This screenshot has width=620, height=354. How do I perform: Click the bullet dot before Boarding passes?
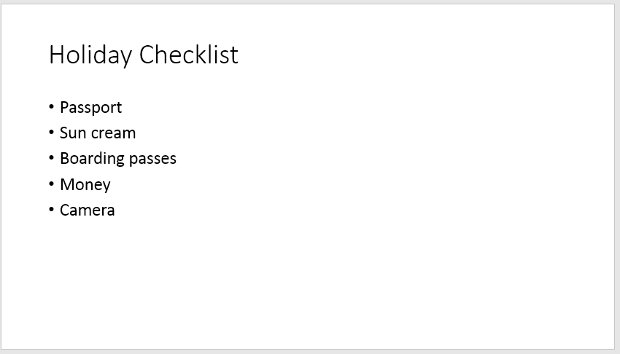[x=51, y=158]
